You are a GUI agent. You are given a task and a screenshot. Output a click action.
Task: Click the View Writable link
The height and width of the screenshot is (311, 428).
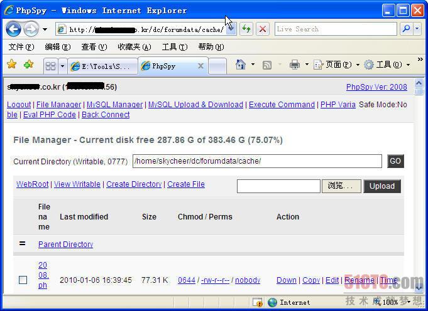(x=77, y=184)
